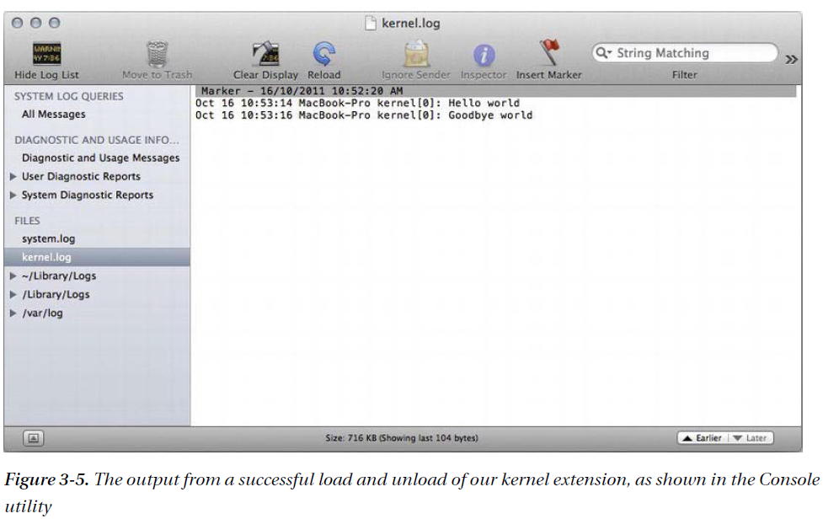Expand the /Library/Logs folder triangle

click(x=13, y=294)
